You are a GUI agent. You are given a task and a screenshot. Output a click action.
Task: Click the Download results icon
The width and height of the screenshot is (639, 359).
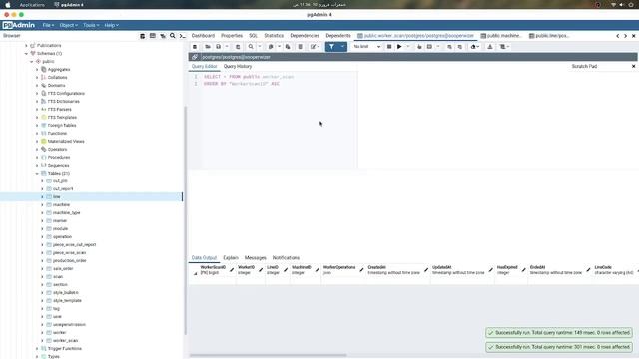pos(490,47)
